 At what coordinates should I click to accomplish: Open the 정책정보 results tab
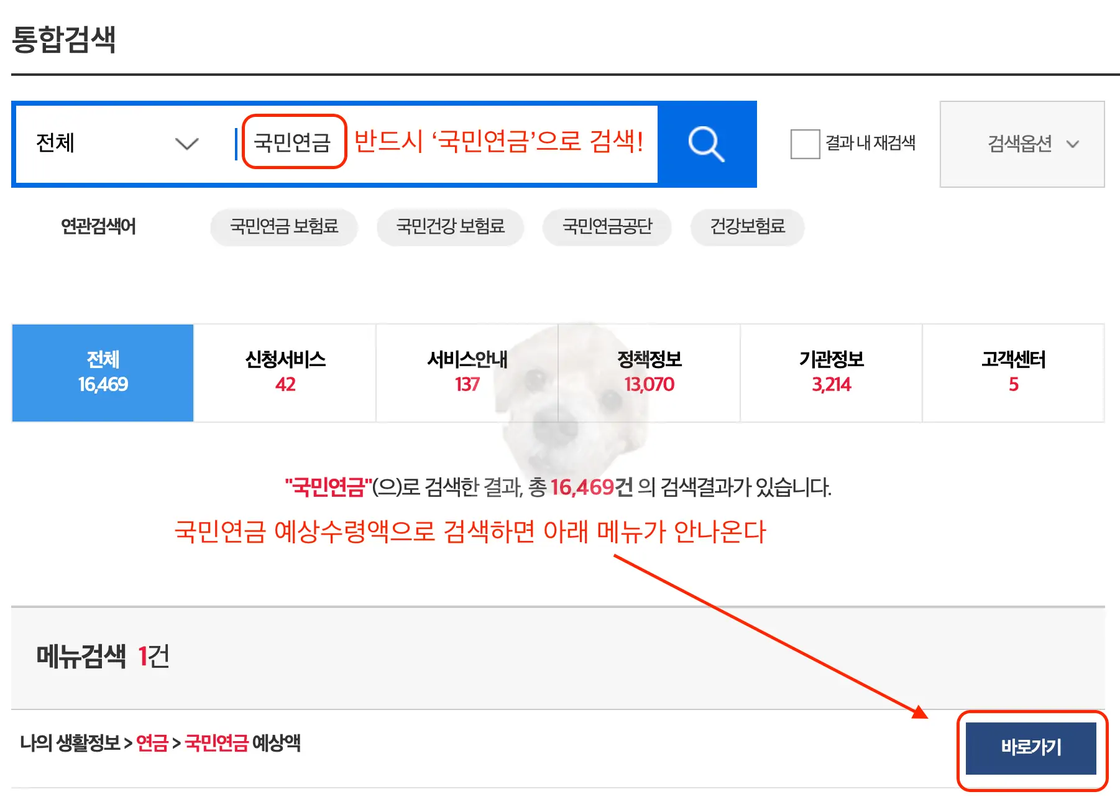click(648, 371)
